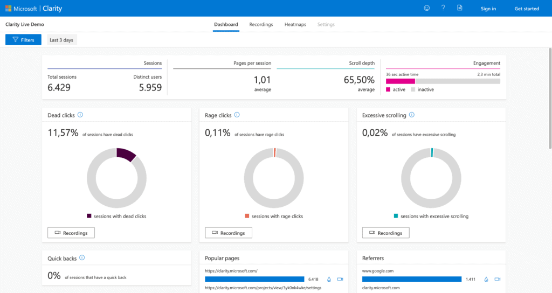
Task: Click Total sessions value 6.429
Action: [59, 88]
